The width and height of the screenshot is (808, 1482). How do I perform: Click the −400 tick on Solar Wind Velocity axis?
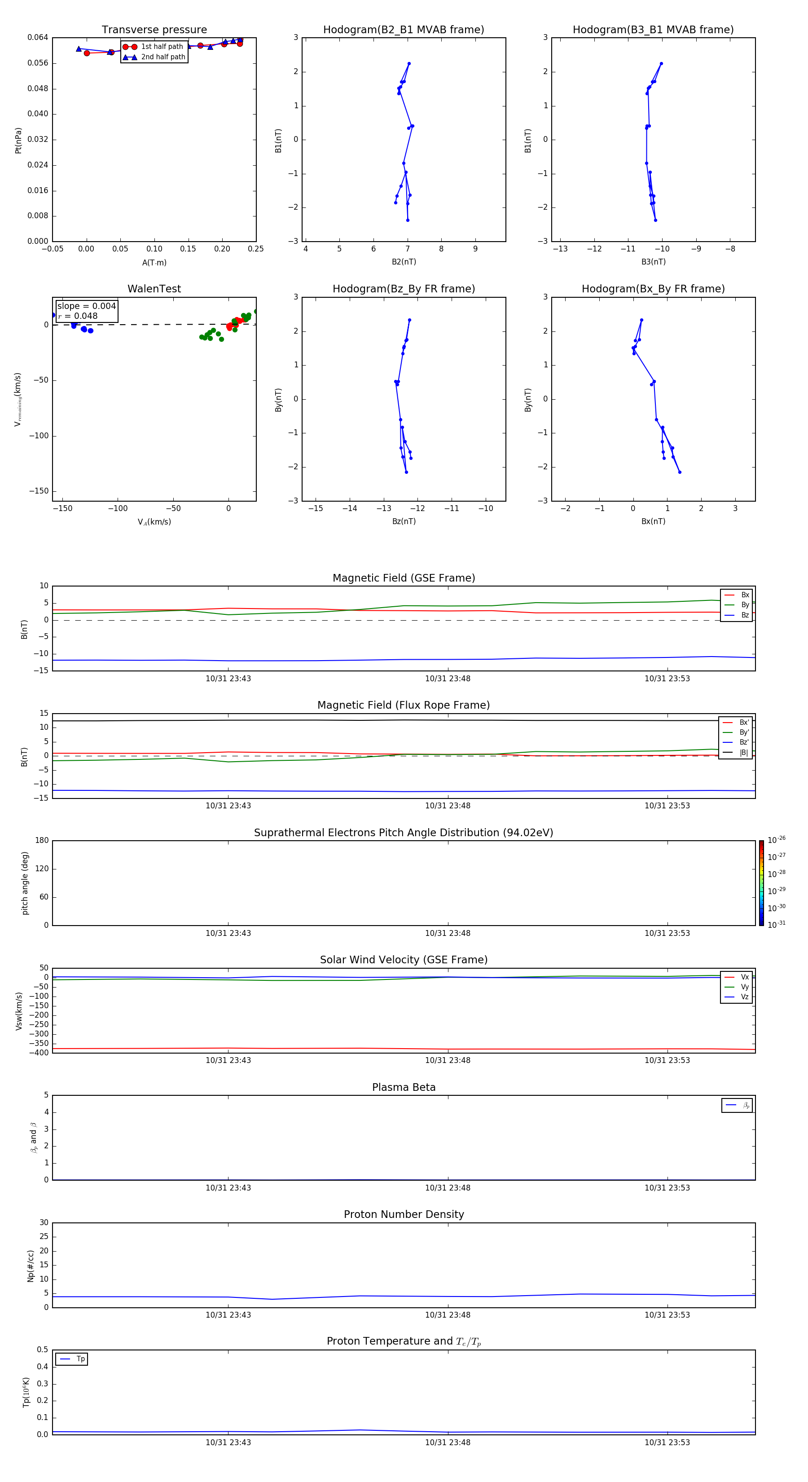pos(38,1053)
